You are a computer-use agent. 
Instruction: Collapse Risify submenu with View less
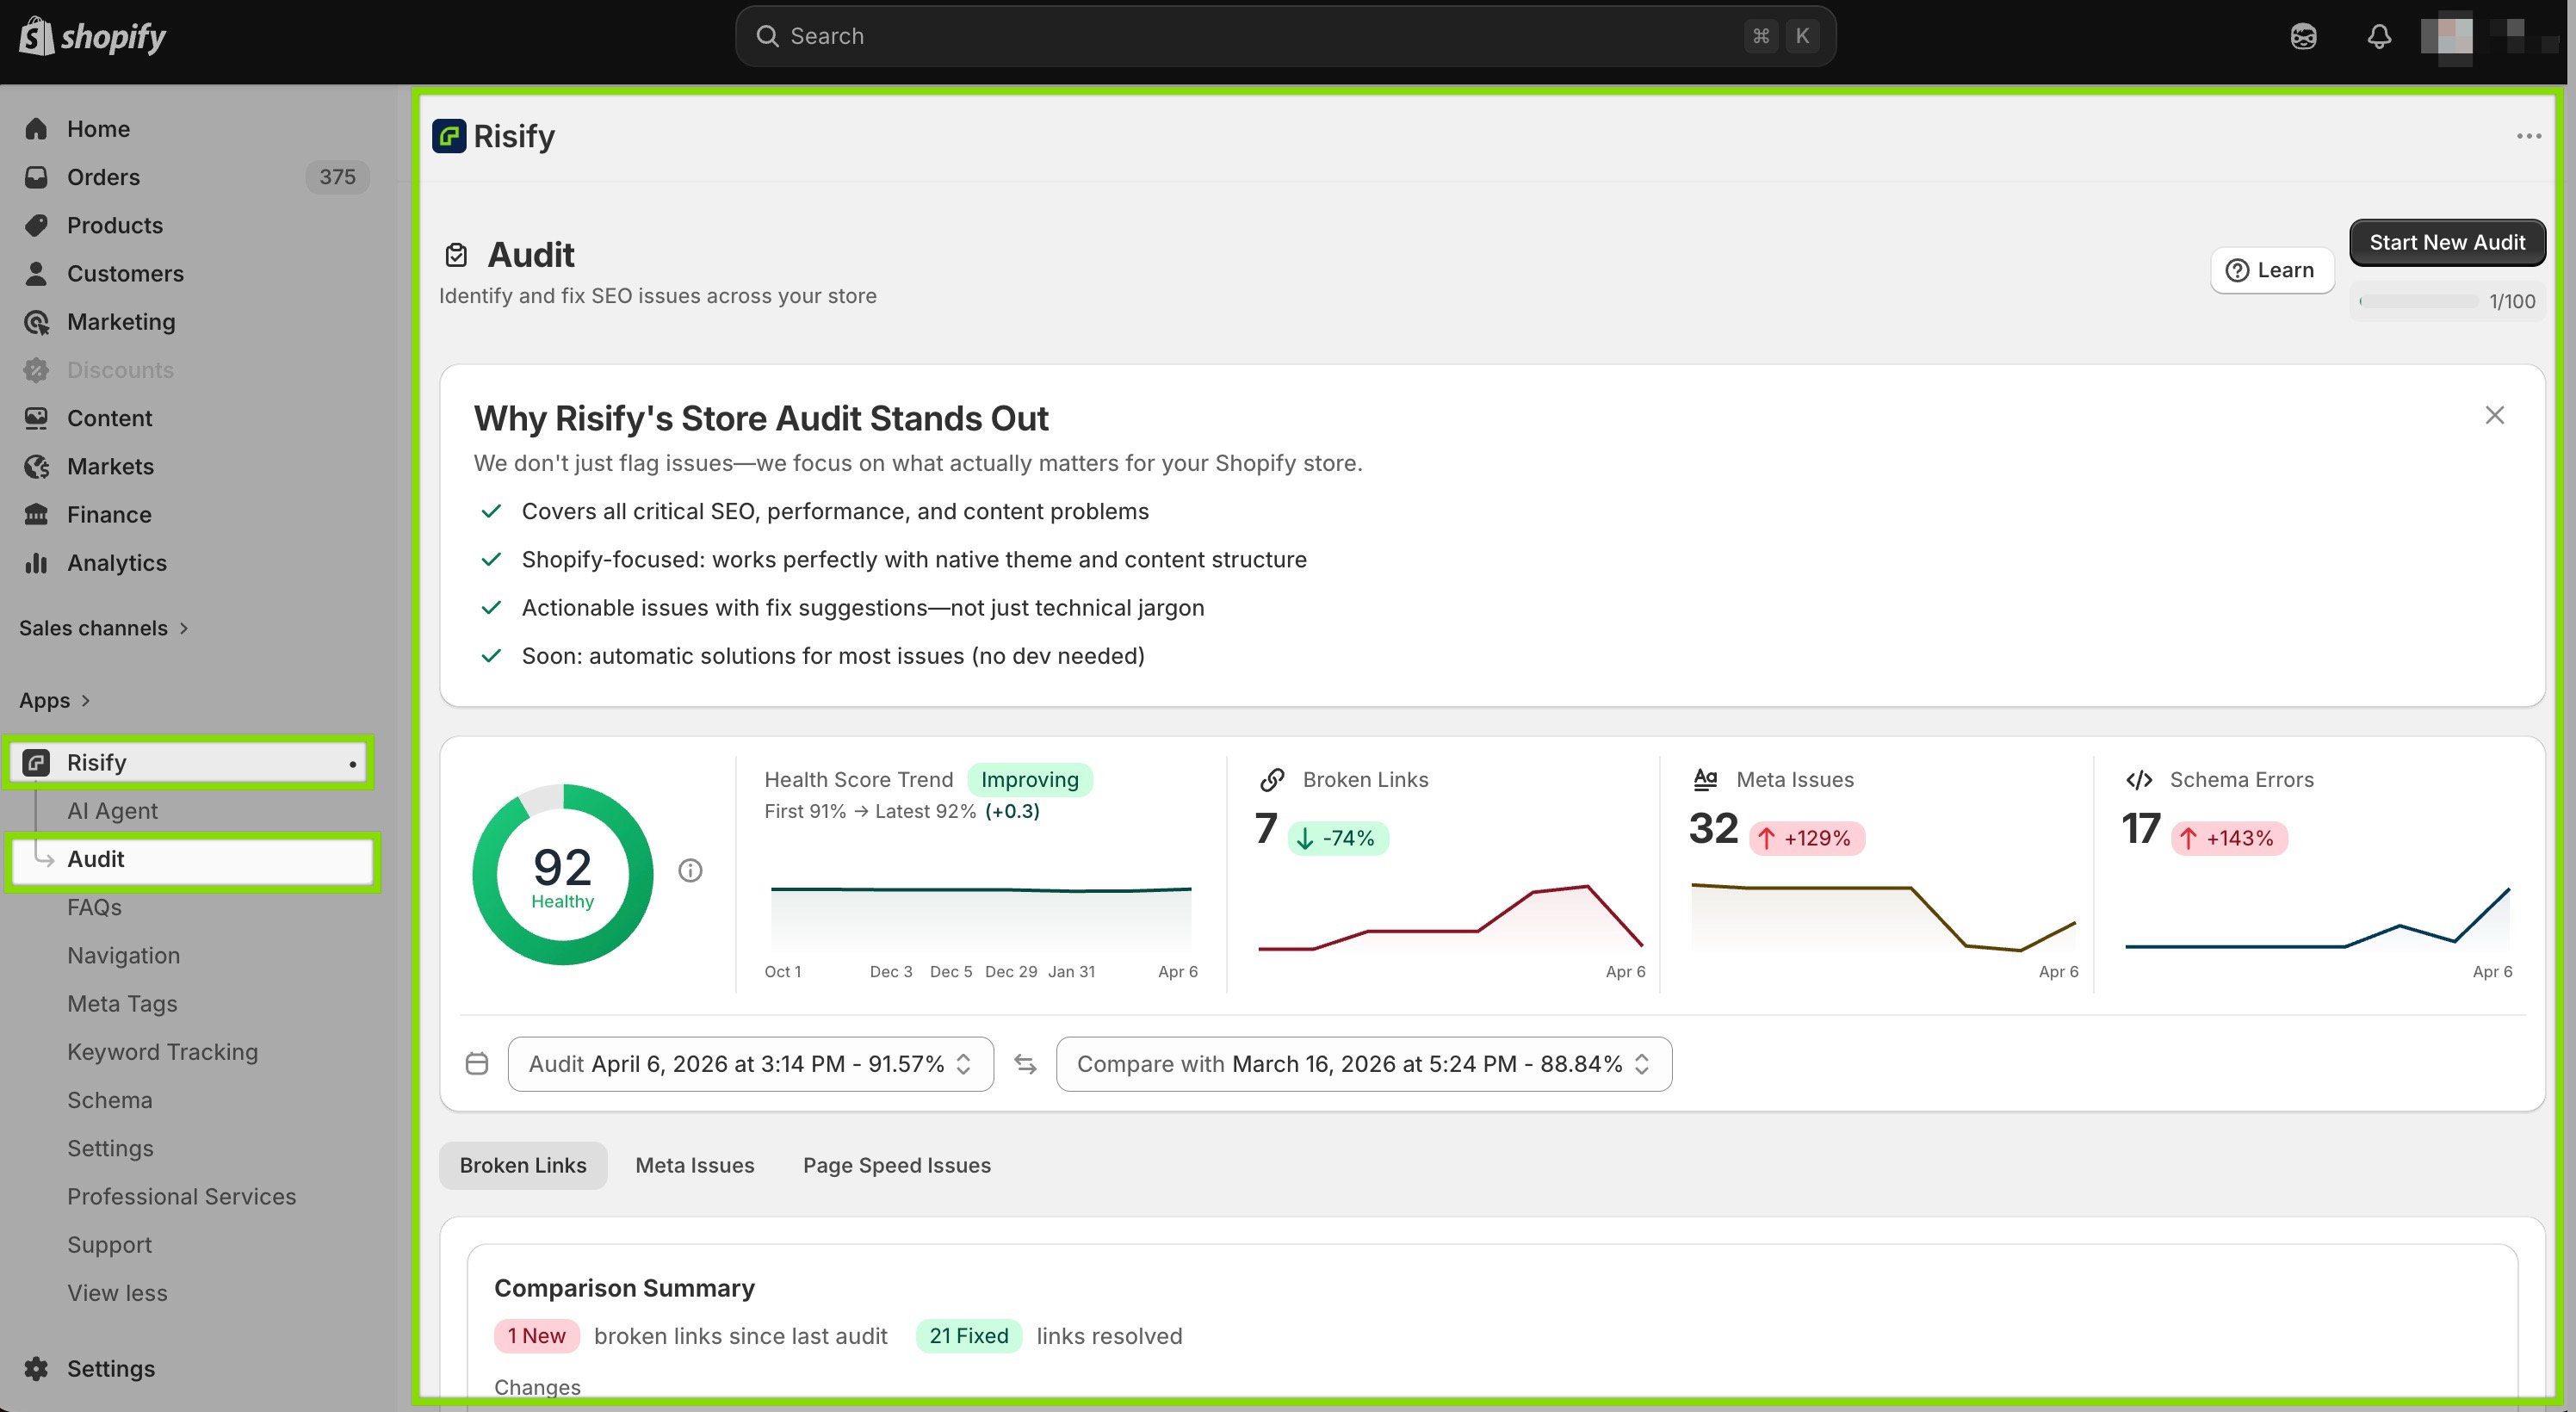pos(117,1293)
